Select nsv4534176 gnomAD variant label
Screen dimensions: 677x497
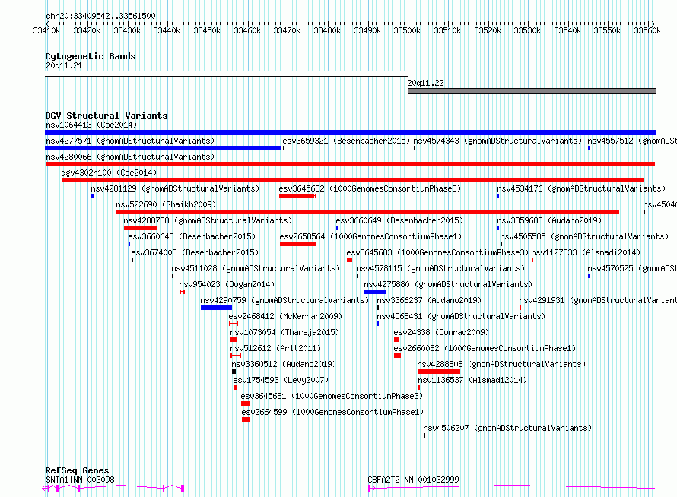[x=581, y=189]
